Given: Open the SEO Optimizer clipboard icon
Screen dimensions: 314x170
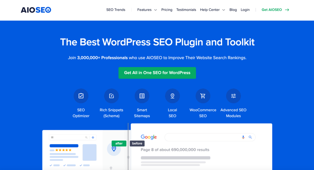Looking at the screenshot, I should 81,96.
